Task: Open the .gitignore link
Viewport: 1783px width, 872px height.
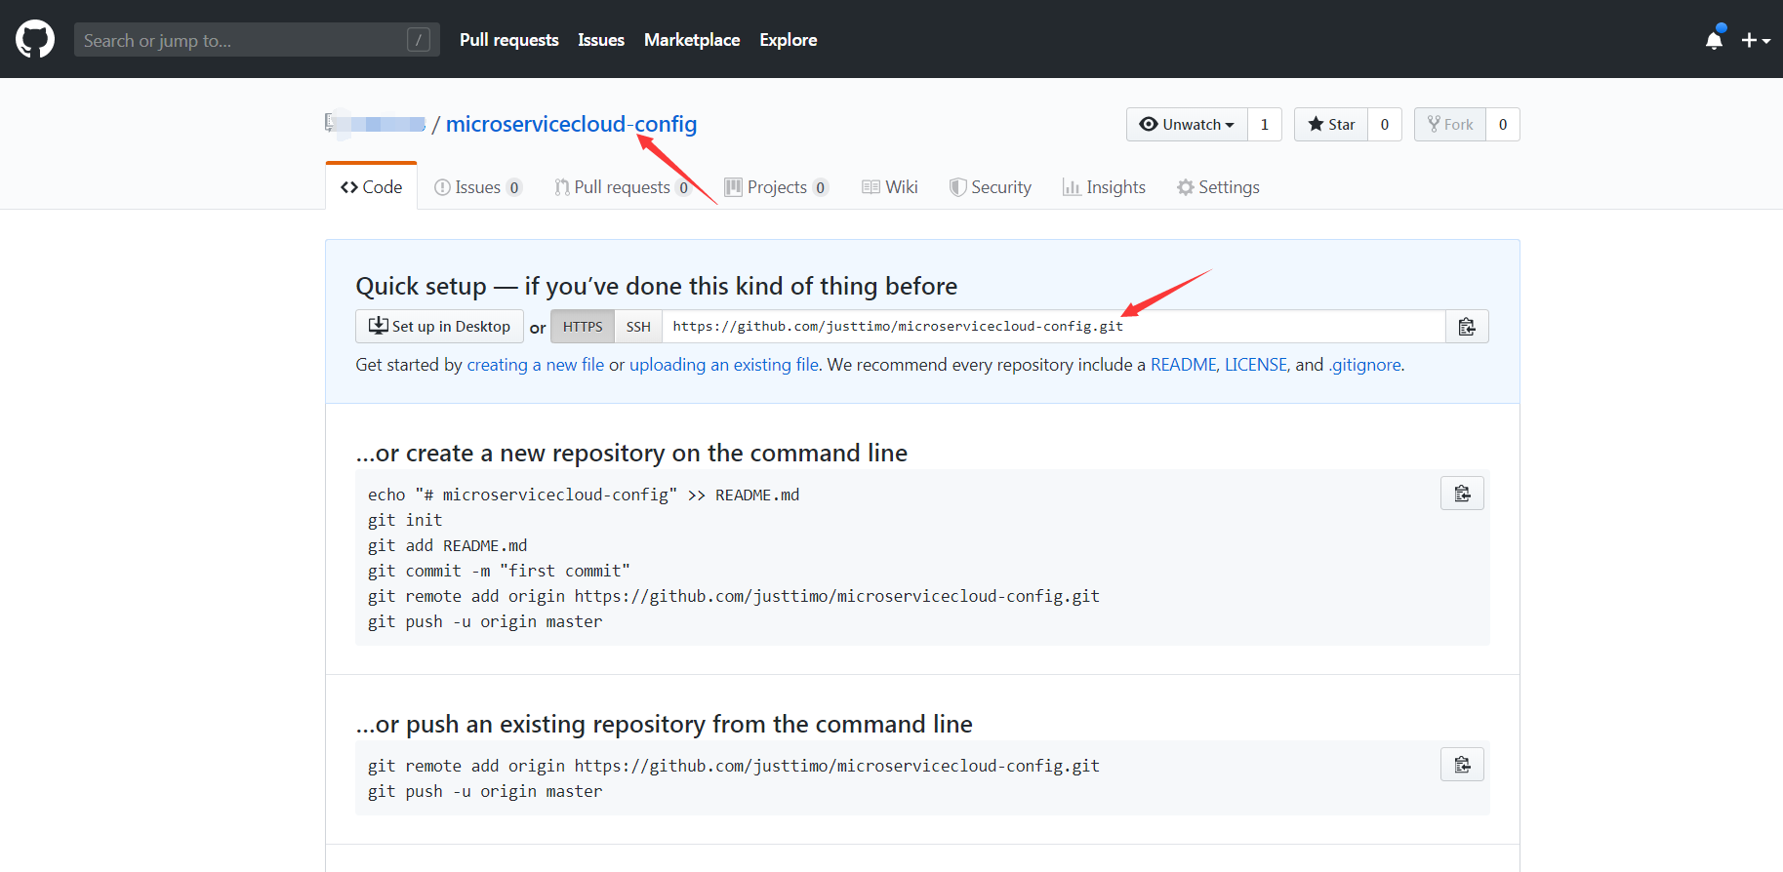Action: [1364, 365]
